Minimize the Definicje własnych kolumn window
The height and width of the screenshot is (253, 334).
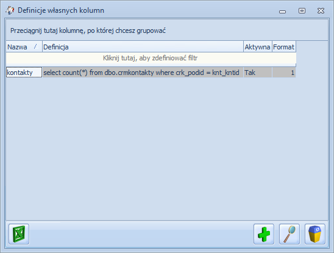[282, 11]
